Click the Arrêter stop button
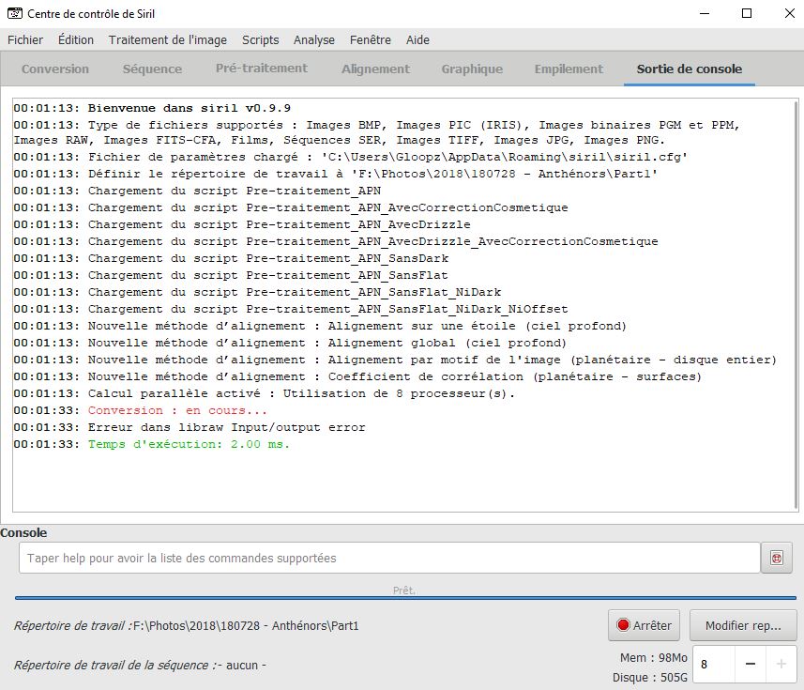The width and height of the screenshot is (804, 690). [644, 625]
